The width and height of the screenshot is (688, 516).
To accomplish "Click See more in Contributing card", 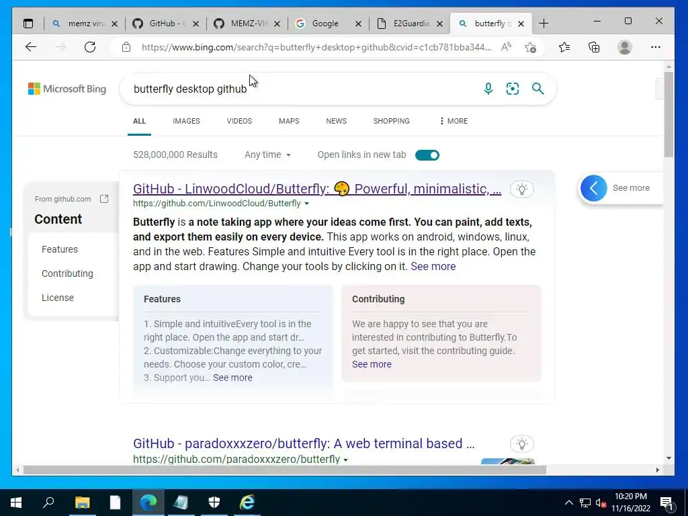I will click(x=371, y=364).
